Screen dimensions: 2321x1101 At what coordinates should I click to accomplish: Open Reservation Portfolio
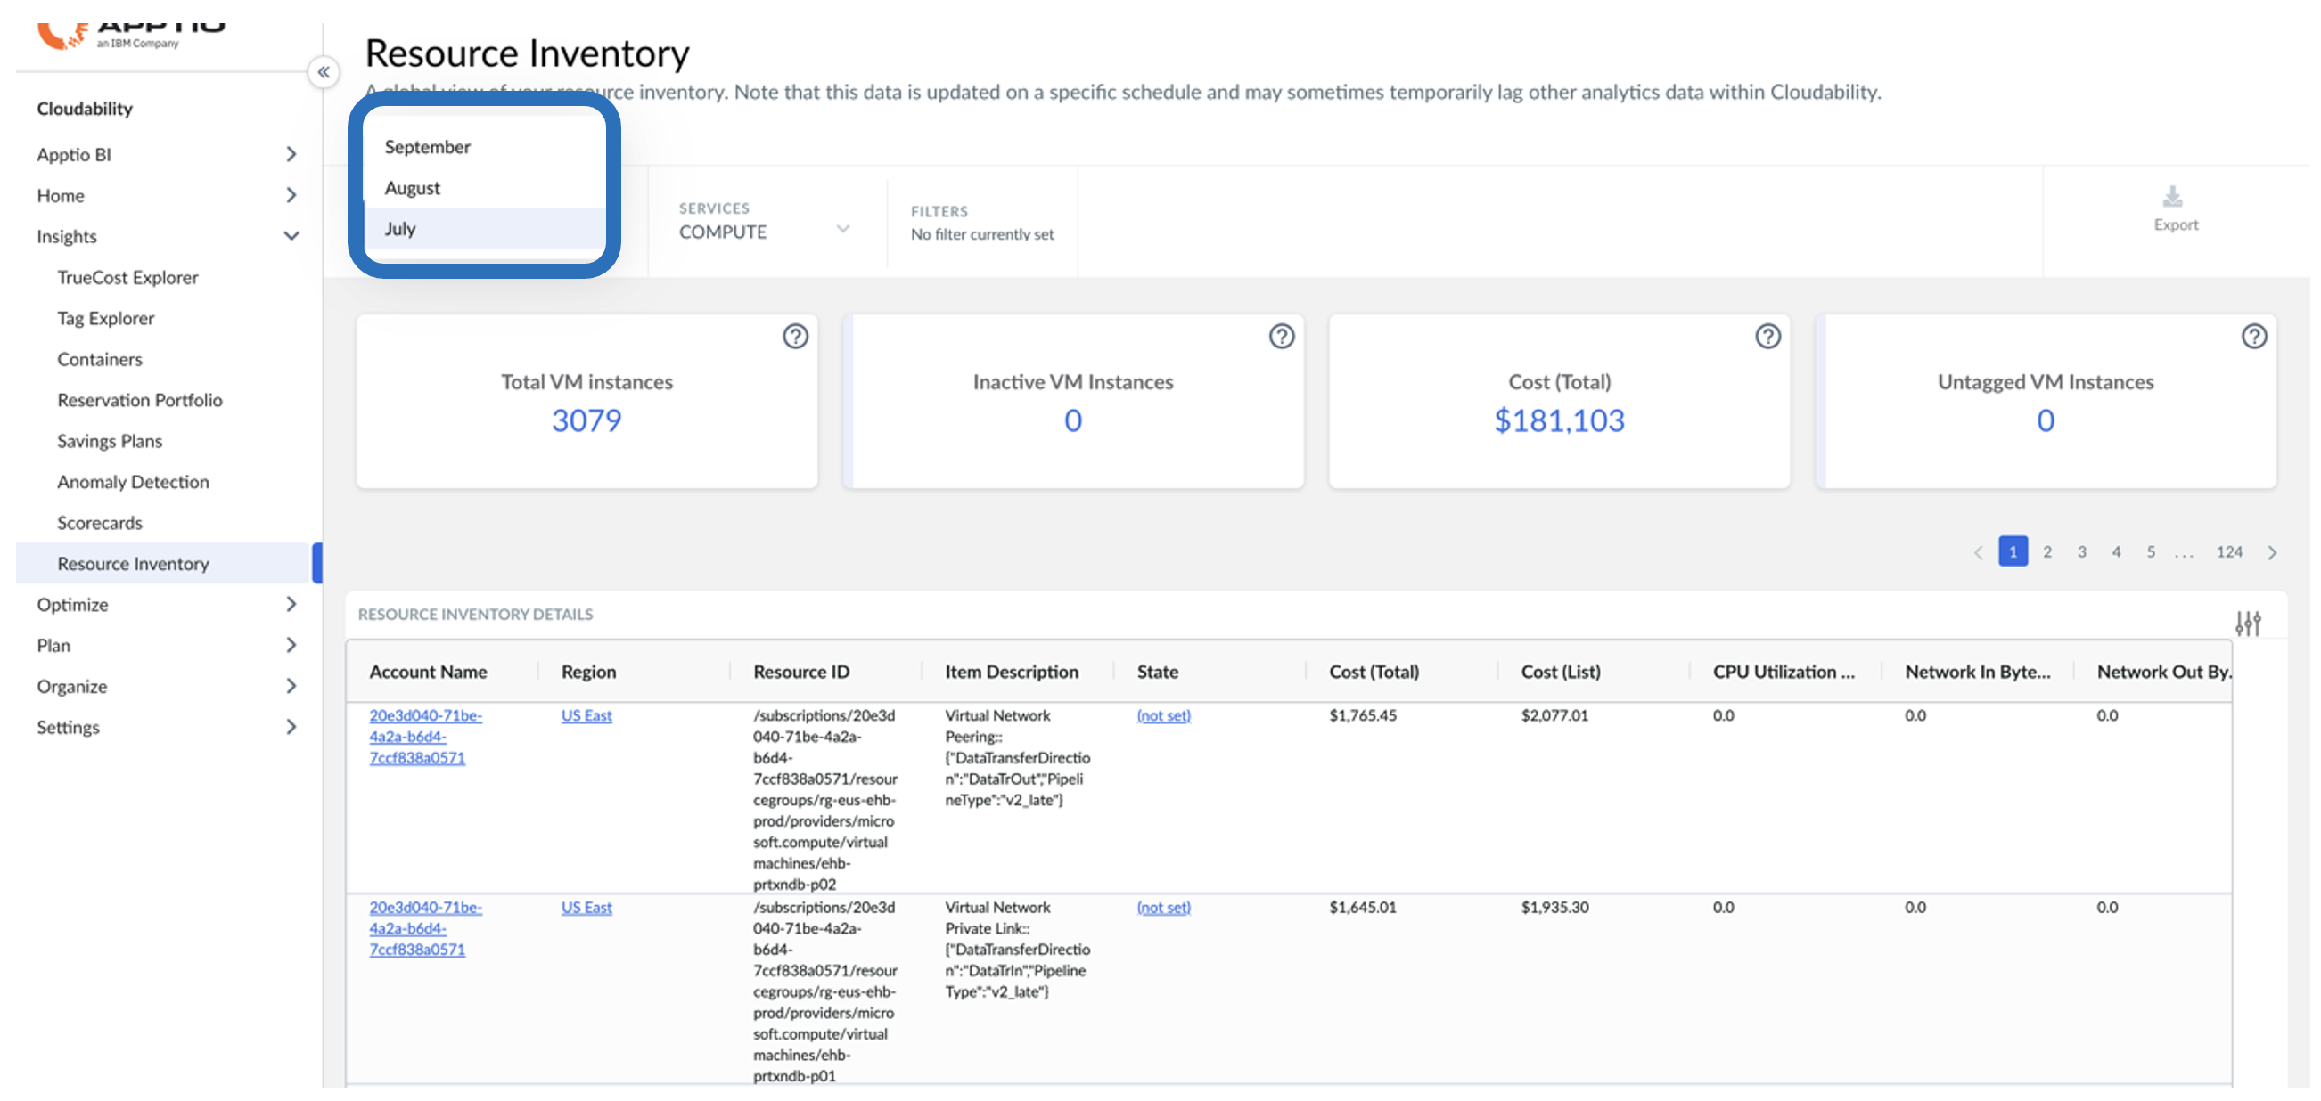point(140,400)
